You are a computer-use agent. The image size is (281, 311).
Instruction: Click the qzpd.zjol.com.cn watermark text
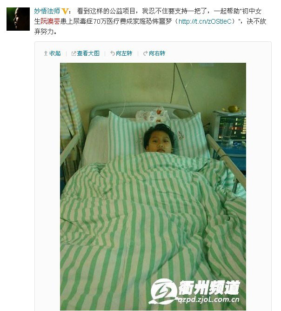[x=208, y=299]
